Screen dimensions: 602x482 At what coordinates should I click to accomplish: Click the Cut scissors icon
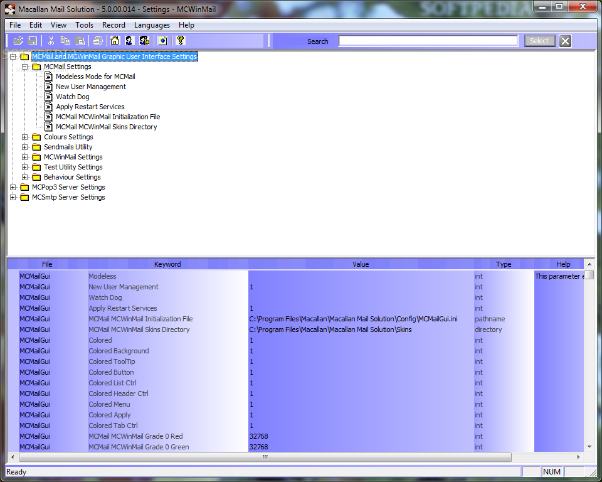pyautogui.click(x=51, y=41)
